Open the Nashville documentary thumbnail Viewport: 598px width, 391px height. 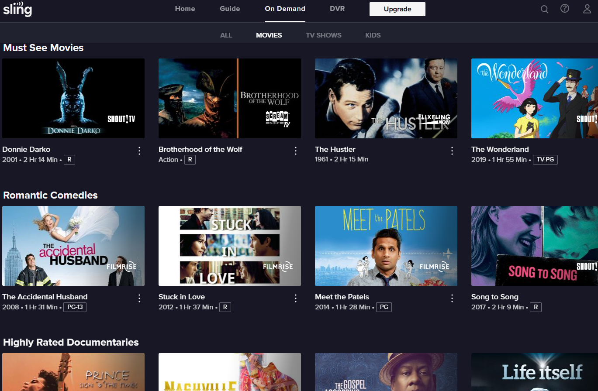point(230,372)
